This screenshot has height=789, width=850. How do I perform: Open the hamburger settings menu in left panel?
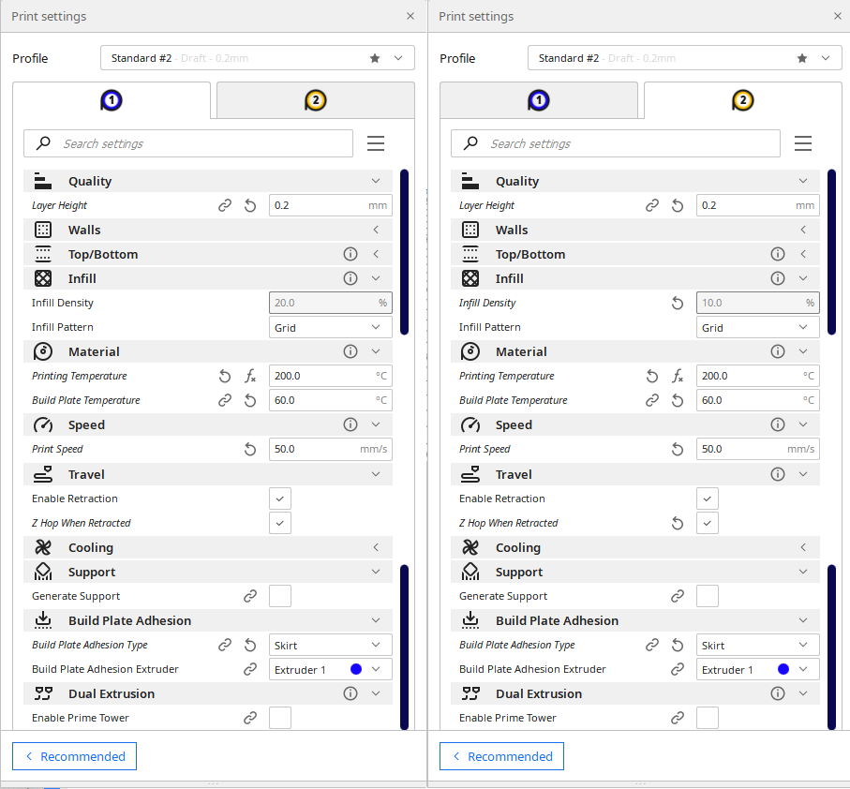(376, 143)
